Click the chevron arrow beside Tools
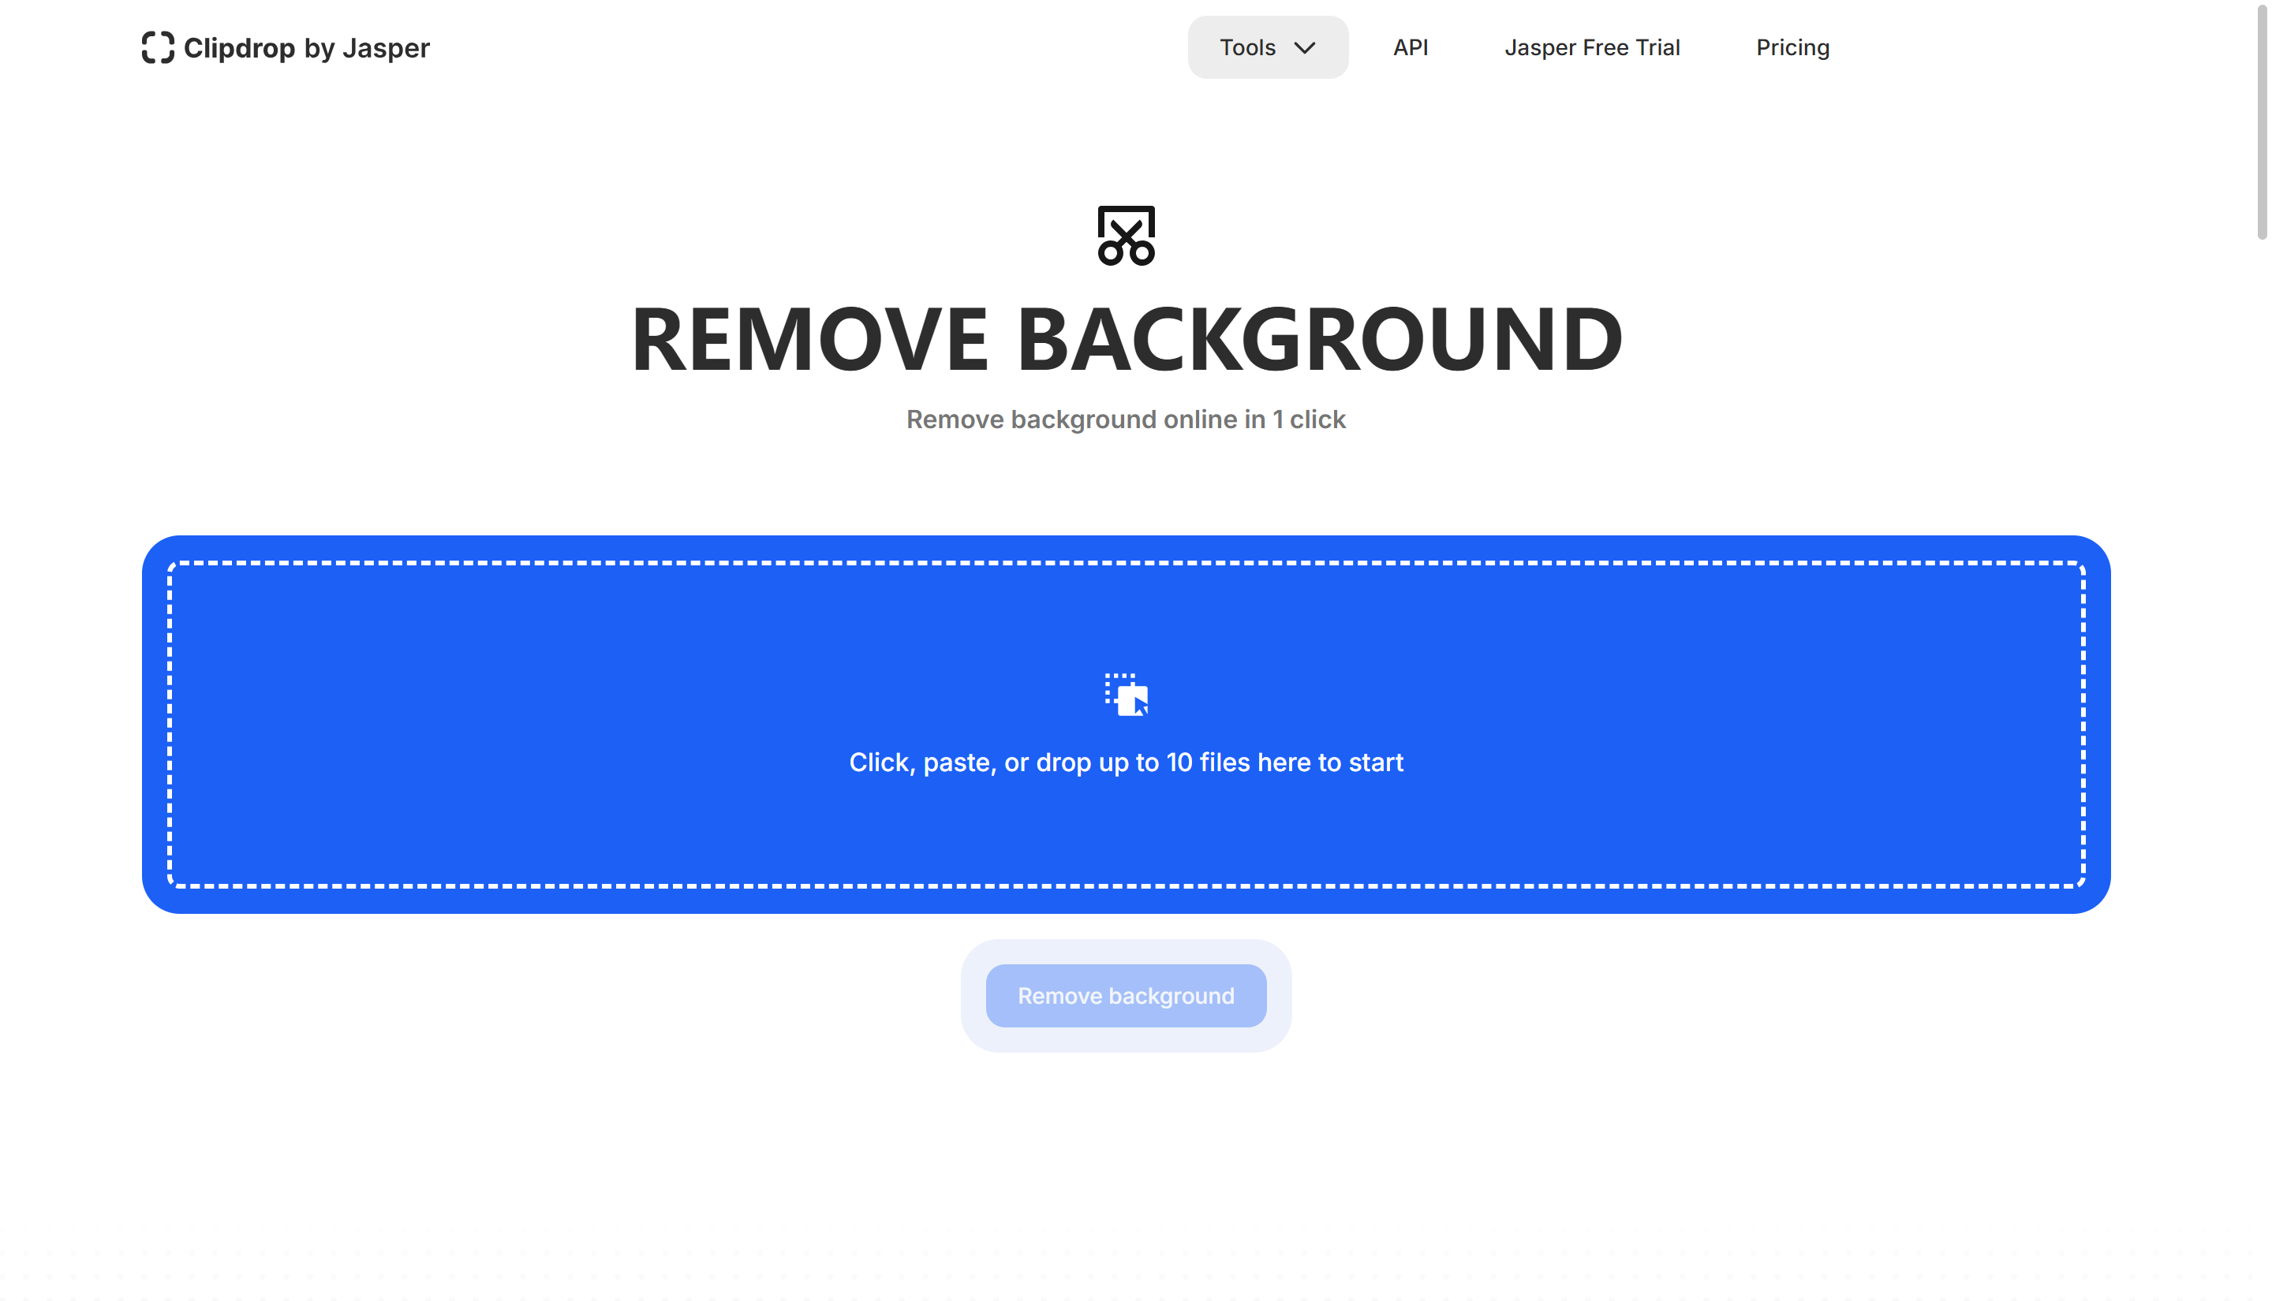The height and width of the screenshot is (1301, 2272). click(x=1304, y=48)
